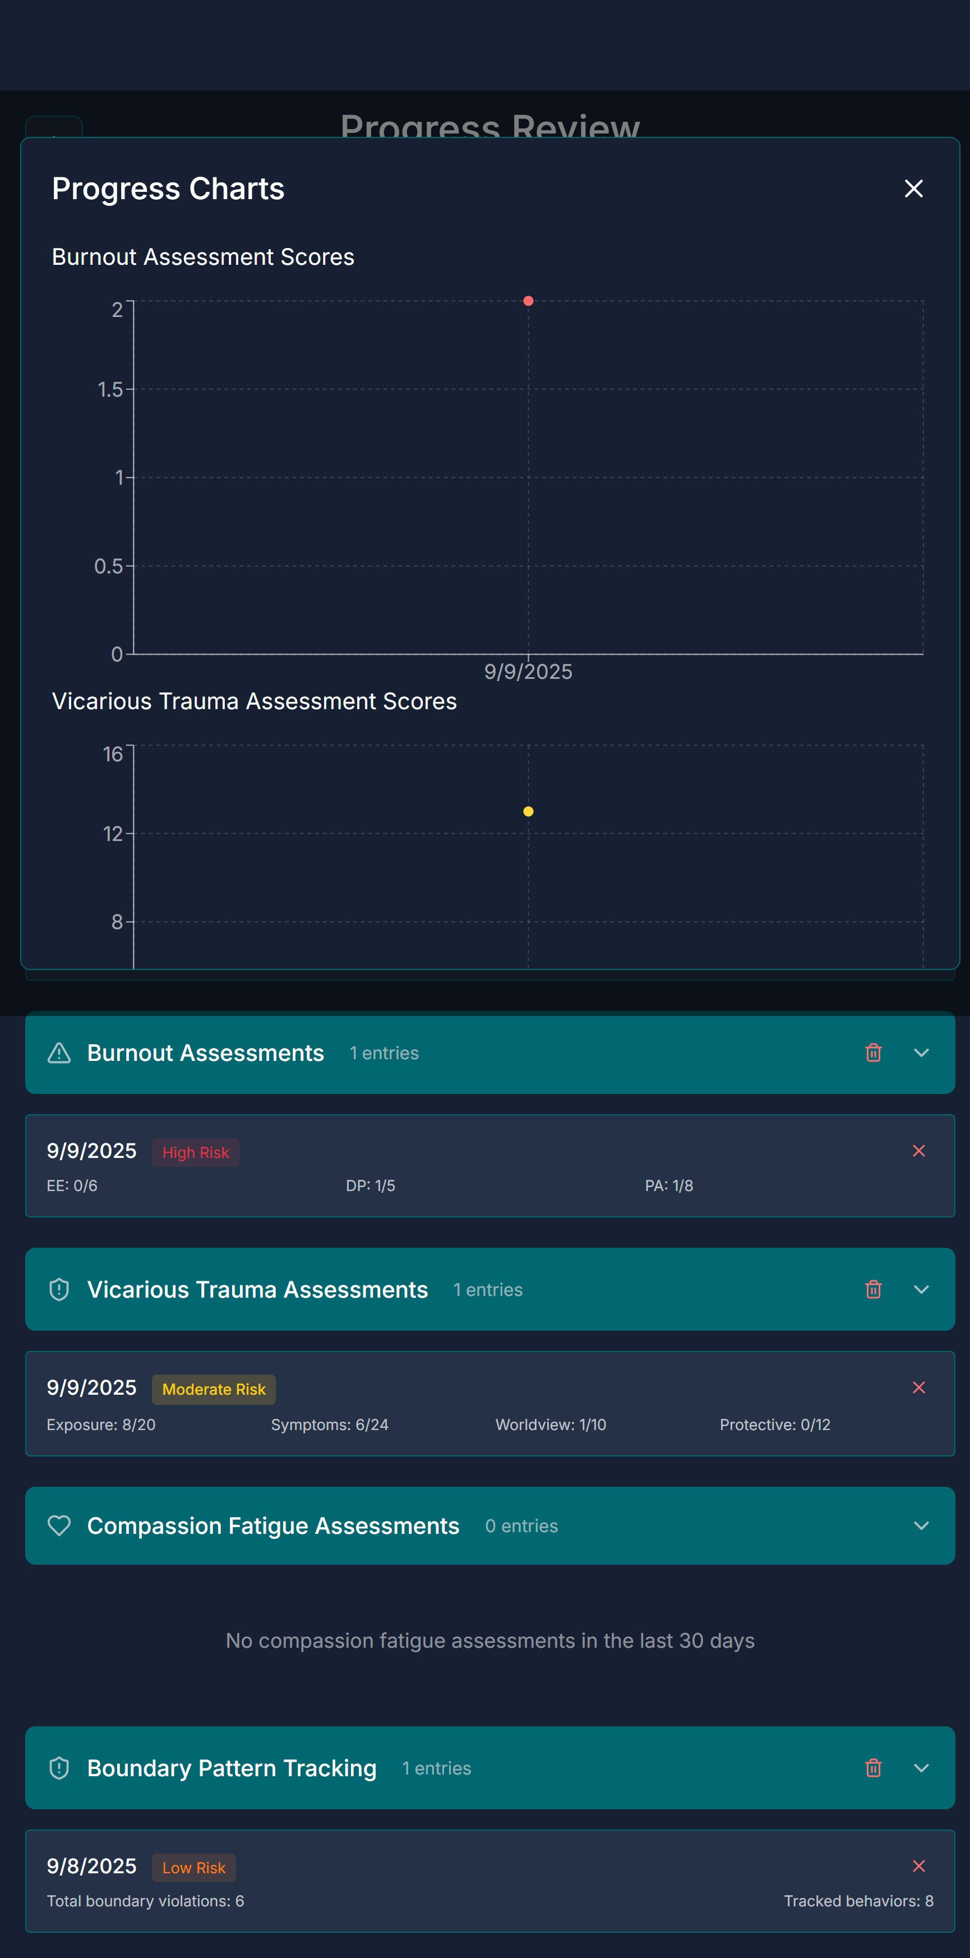
Task: Click the High Risk badge
Action: coord(195,1152)
